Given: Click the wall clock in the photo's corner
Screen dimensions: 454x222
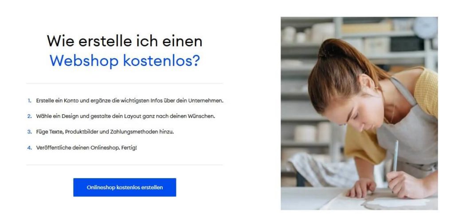Looking at the screenshot, I should [x=425, y=28].
